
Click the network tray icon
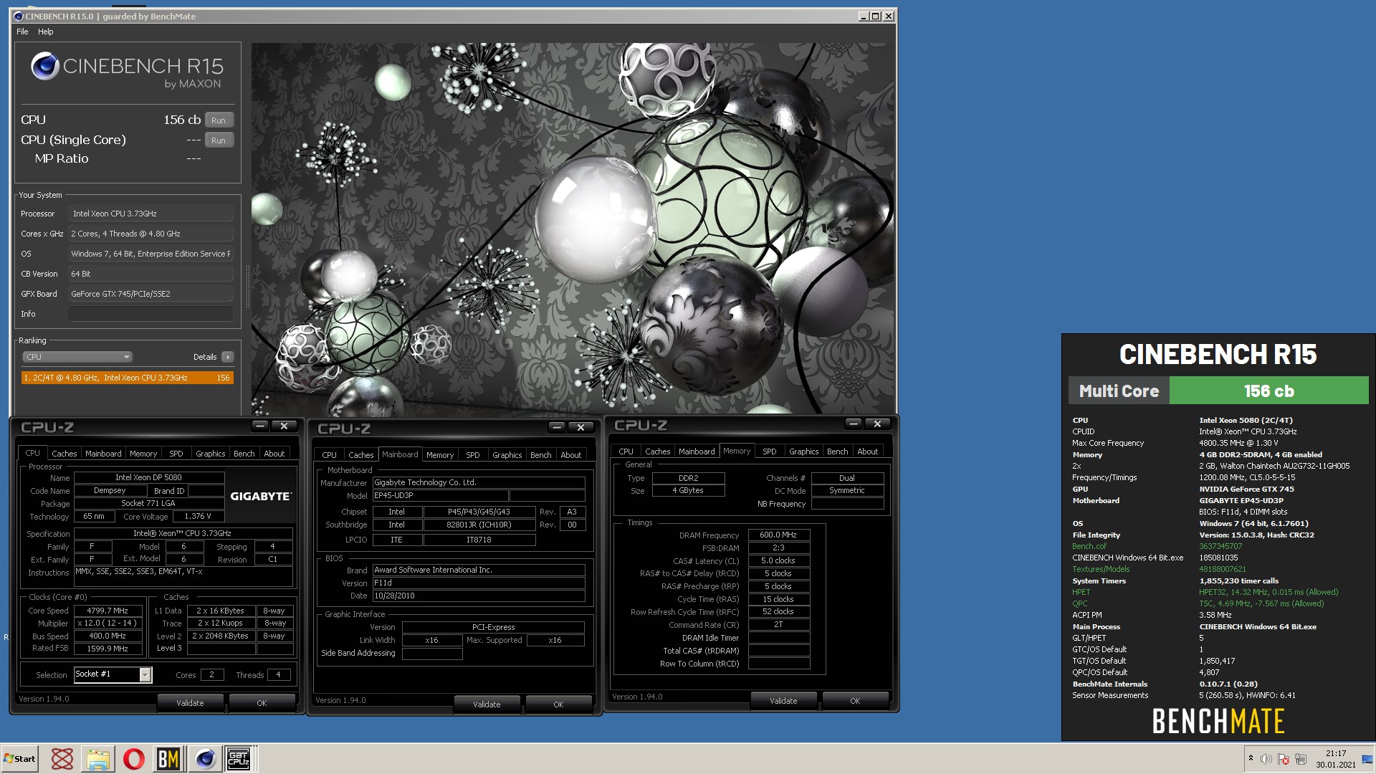click(1301, 759)
